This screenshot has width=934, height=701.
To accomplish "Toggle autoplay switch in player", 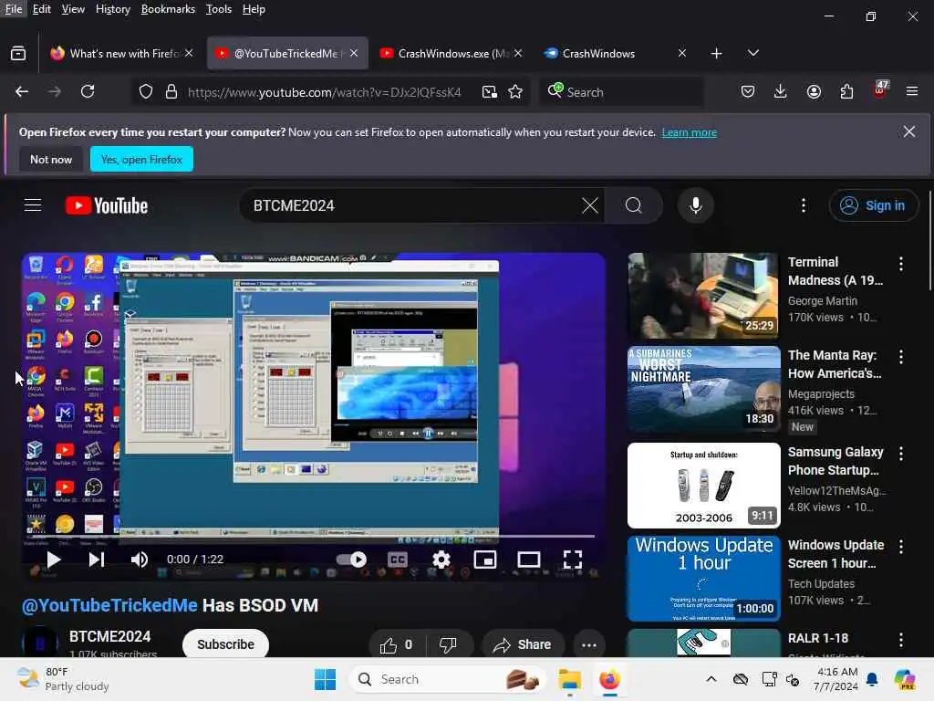I will click(x=351, y=560).
